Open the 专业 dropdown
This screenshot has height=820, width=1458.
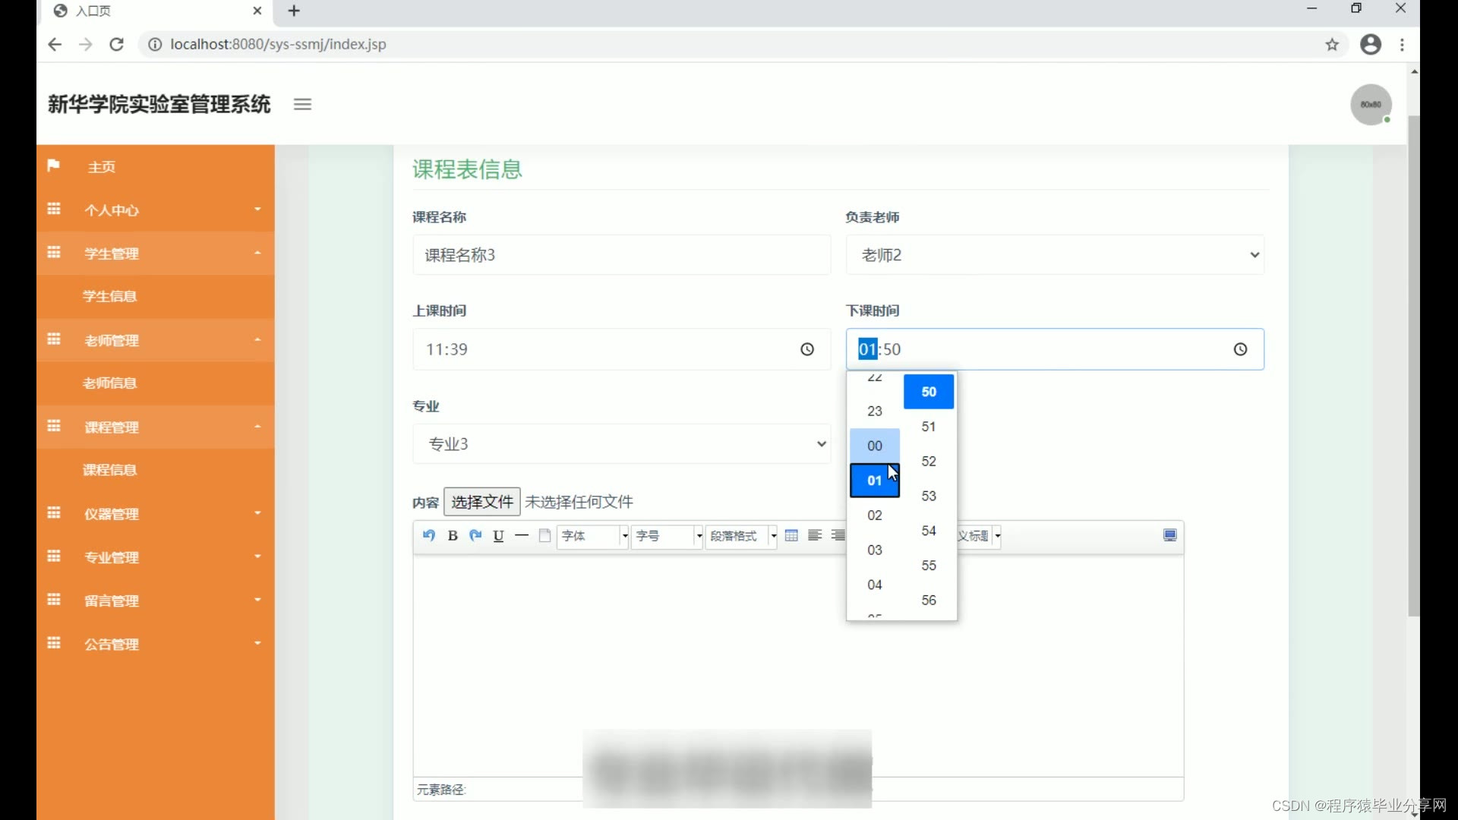621,444
